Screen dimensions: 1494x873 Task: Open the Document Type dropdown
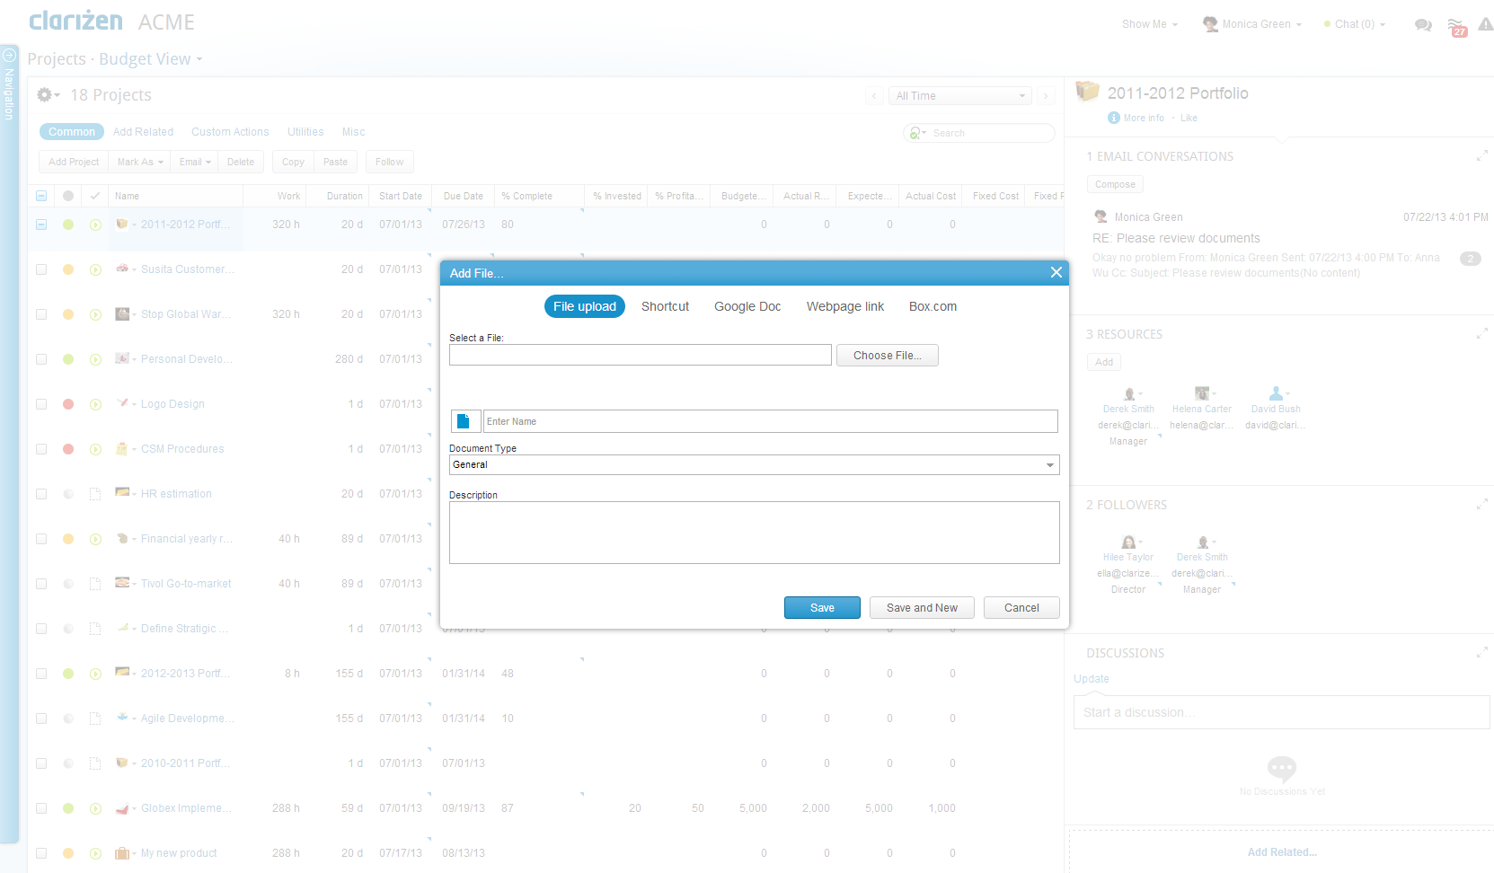[754, 465]
